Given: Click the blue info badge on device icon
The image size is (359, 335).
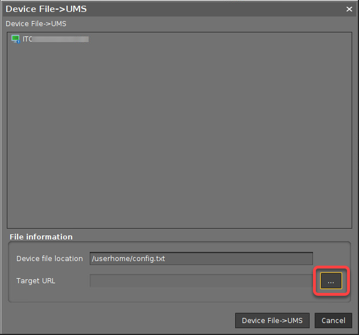Looking at the screenshot, I should pyautogui.click(x=18, y=42).
